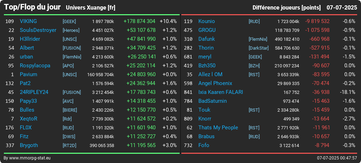Click points total 118 783 709
Image resolution: width=361 pixels, height=163 pixels.
287,30
